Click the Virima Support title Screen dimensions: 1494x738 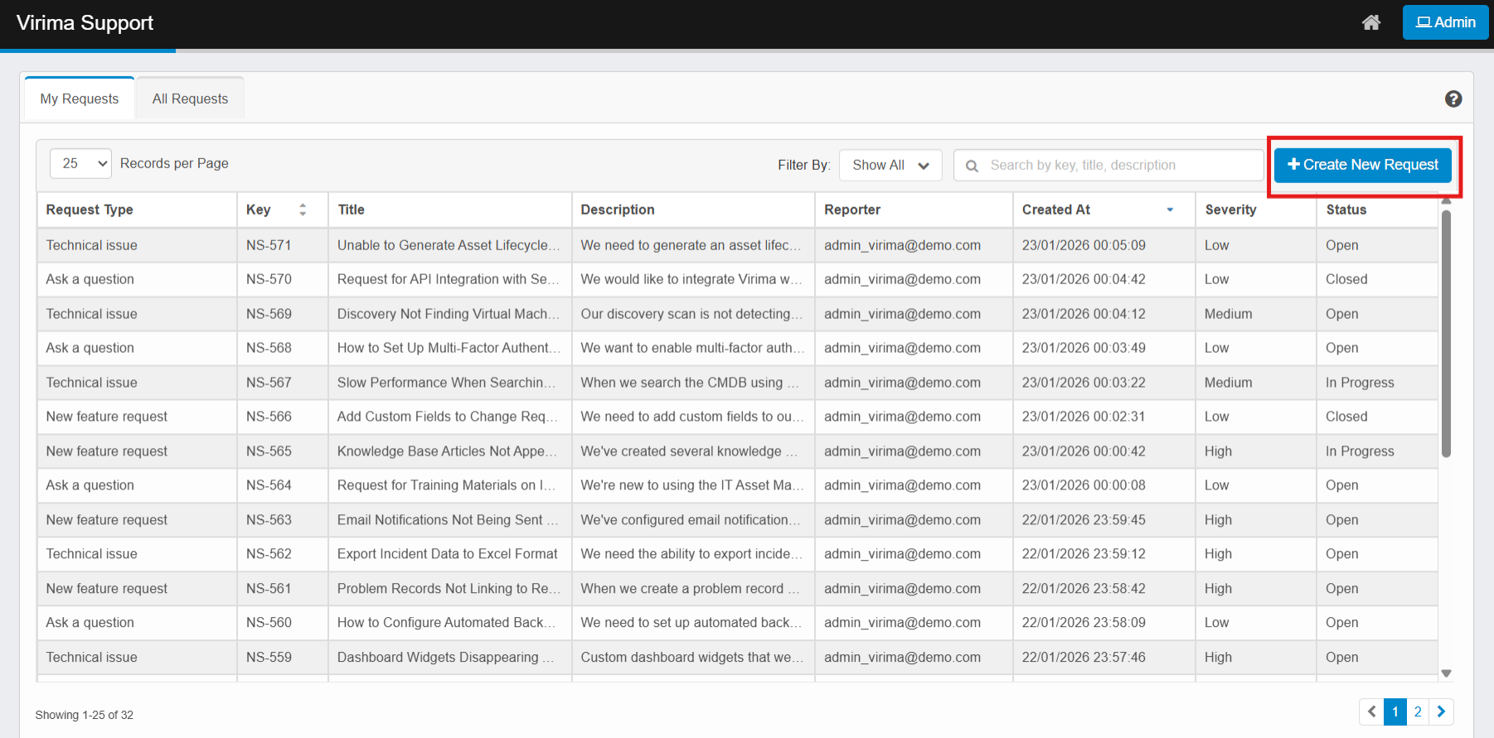(x=85, y=23)
